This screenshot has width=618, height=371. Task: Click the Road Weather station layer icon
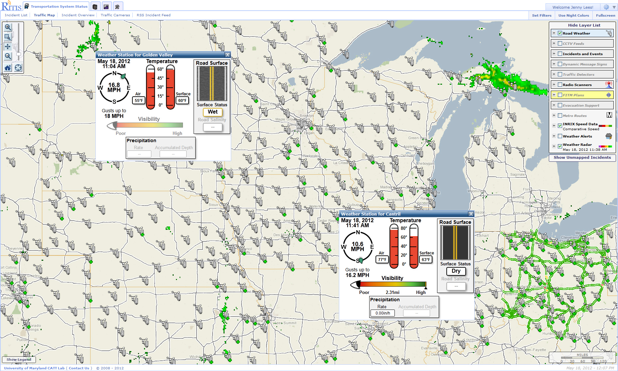[x=609, y=33]
